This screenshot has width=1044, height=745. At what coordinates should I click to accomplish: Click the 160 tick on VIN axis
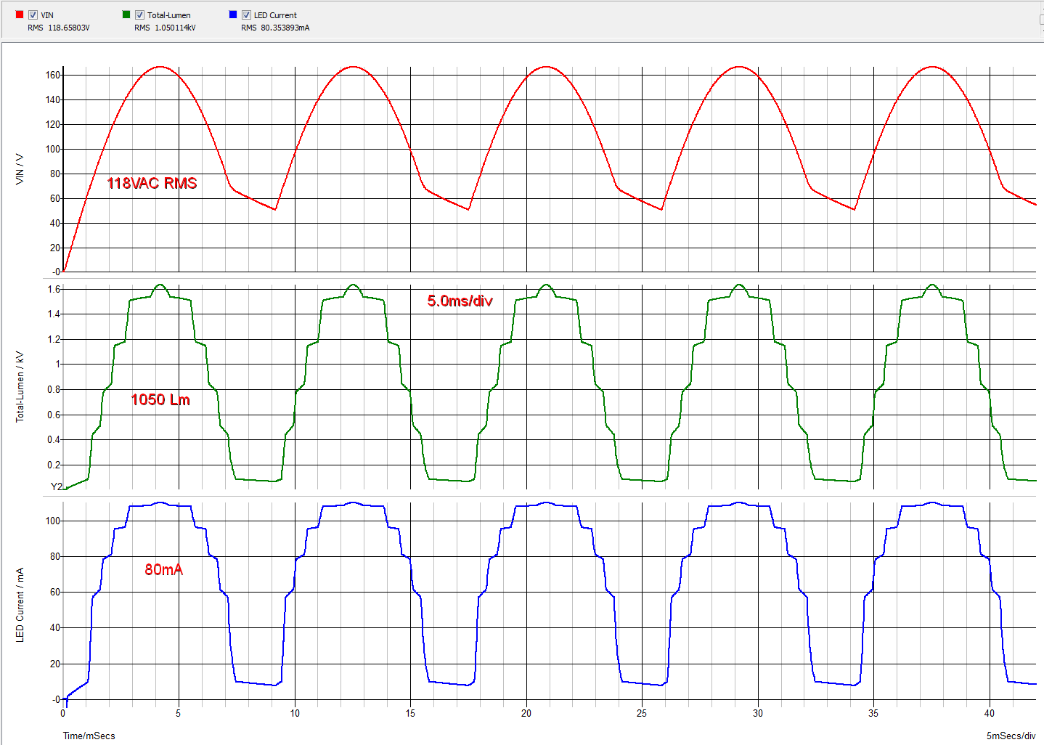click(52, 75)
